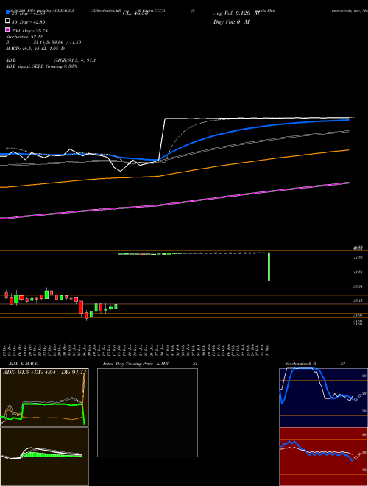Click the 35.15 price axis label
The width and height of the screenshot is (368, 486).
point(358,300)
